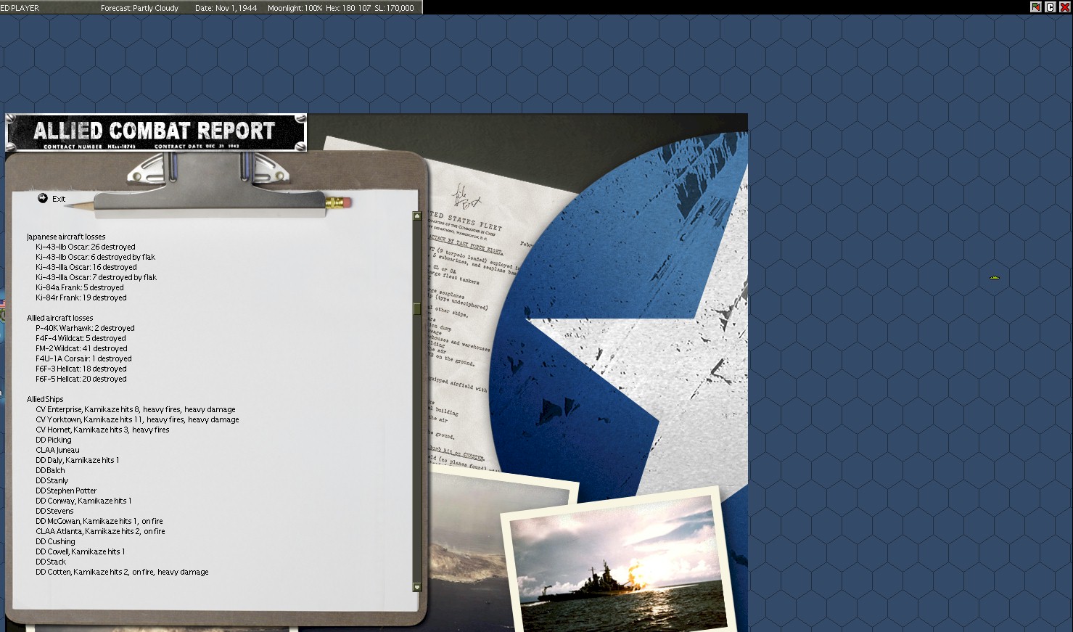Click the "Ki-84a Frank: 5 destroyed" line

coord(80,287)
